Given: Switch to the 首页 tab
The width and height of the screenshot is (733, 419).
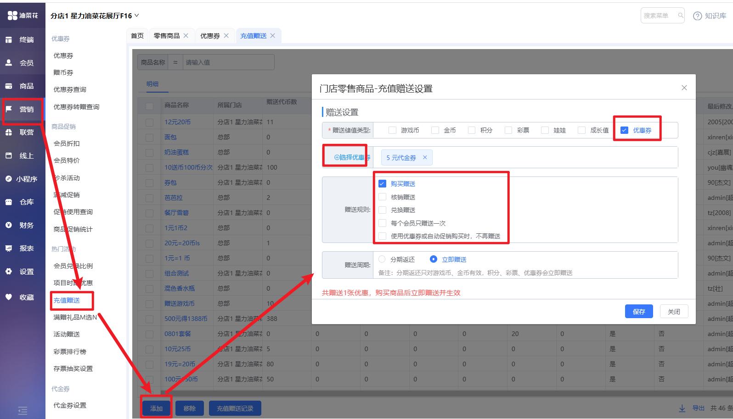Looking at the screenshot, I should pos(137,36).
